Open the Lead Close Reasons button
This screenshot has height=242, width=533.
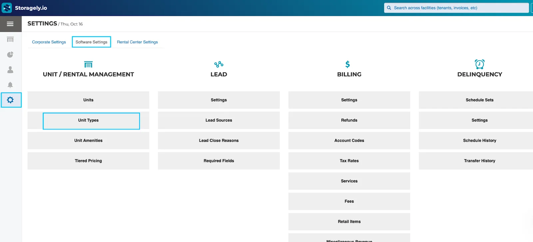(x=219, y=140)
